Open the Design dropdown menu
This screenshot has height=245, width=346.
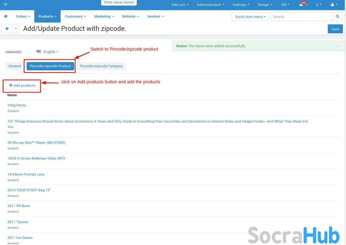[265, 5]
